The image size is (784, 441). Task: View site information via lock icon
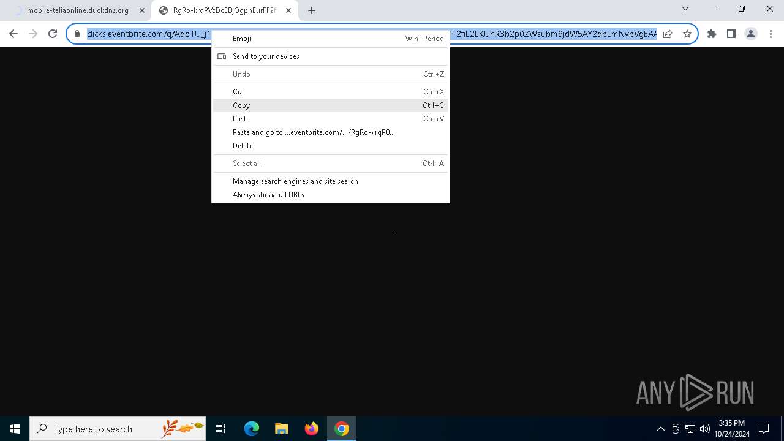(x=77, y=34)
